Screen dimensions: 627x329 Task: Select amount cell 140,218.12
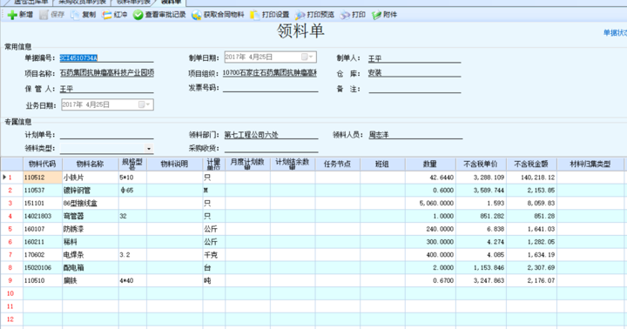pyautogui.click(x=531, y=177)
